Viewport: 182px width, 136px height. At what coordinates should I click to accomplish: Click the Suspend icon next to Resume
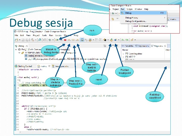pyautogui.click(x=61, y=40)
